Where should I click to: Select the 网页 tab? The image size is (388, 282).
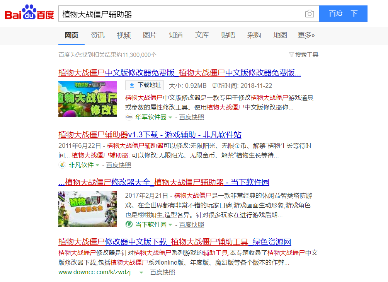click(71, 35)
